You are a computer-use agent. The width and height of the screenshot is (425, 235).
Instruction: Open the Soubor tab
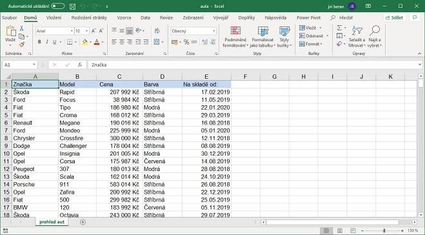click(x=10, y=17)
